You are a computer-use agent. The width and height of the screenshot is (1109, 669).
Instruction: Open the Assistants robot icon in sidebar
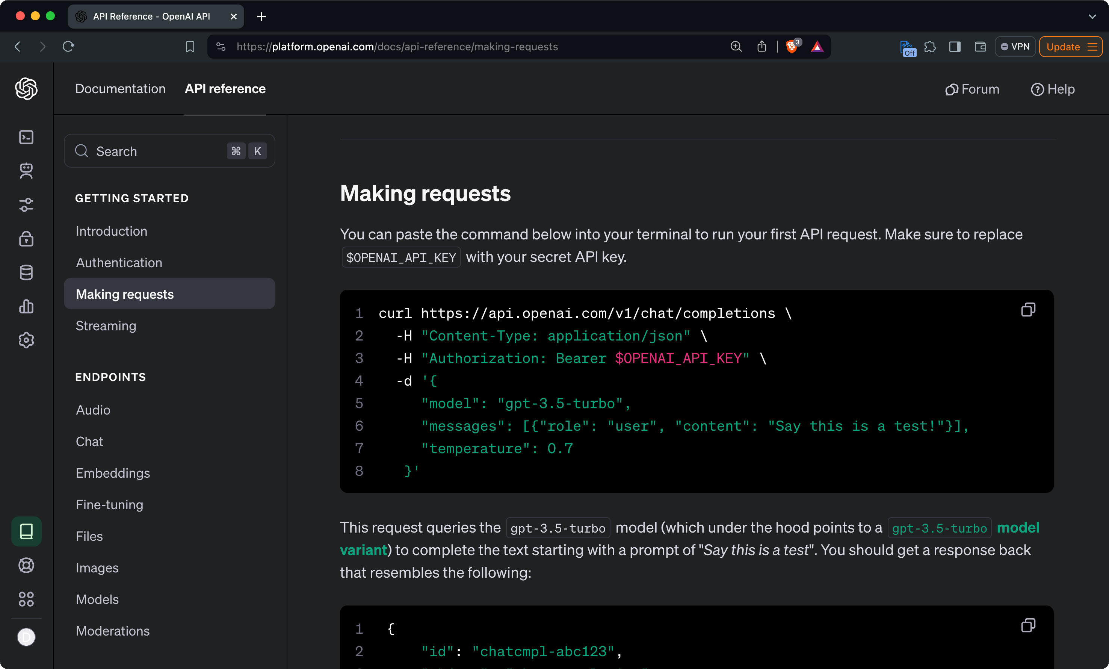point(26,171)
